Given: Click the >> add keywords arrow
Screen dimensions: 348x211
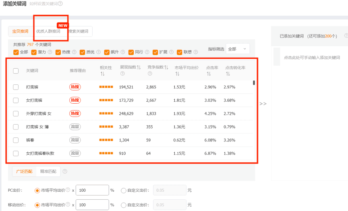Looking at the screenshot, I should click(x=263, y=104).
